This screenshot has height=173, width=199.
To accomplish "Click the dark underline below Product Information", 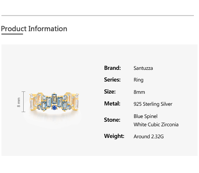I will click(12, 34).
